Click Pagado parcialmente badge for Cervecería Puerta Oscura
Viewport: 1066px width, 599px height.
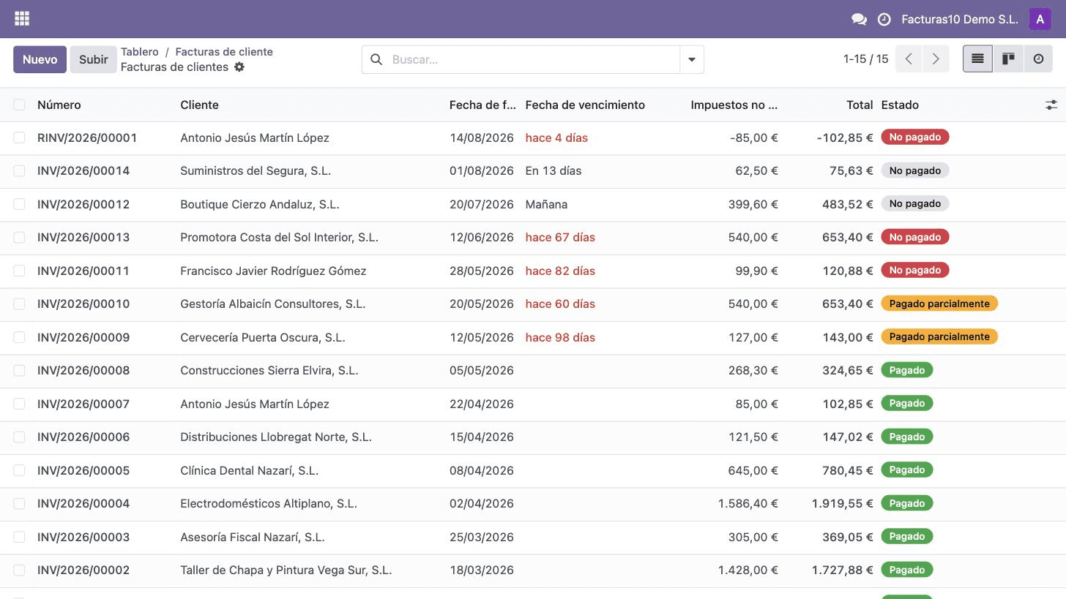(939, 337)
